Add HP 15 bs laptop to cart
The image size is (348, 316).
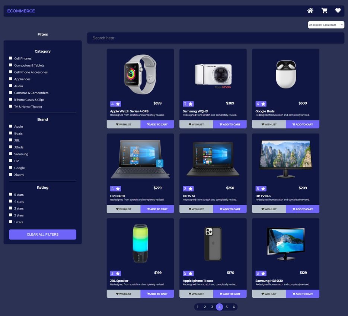pyautogui.click(x=230, y=209)
